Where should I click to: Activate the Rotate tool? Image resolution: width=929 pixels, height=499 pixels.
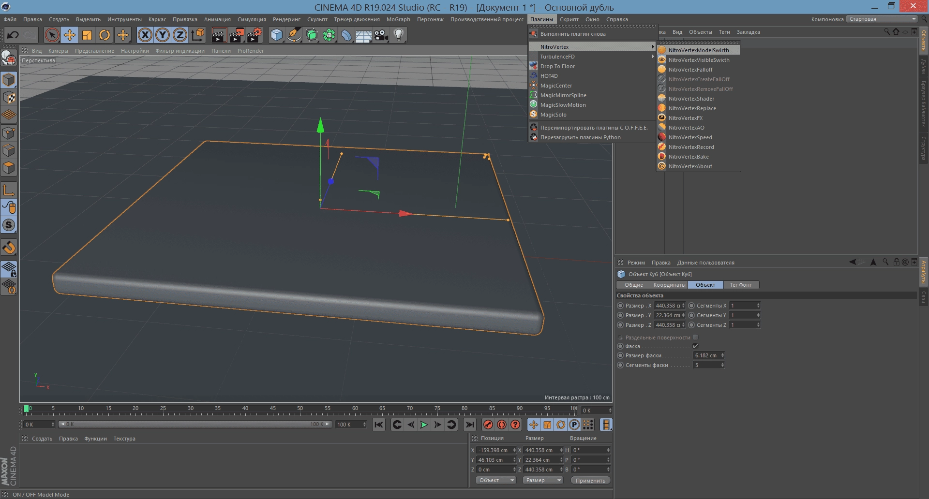(105, 35)
